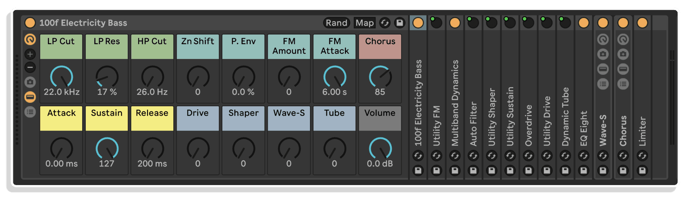Image resolution: width=692 pixels, height=198 pixels.
Task: Disable the Chorus rack
Action: (x=623, y=23)
